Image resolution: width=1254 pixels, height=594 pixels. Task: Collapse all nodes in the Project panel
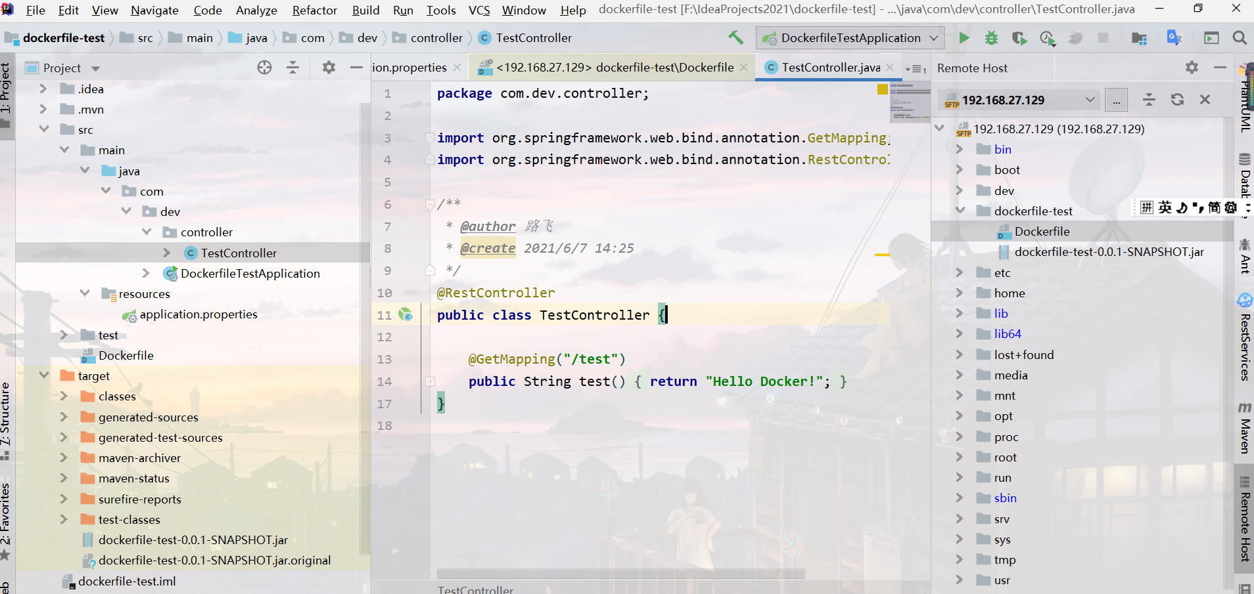(x=293, y=68)
